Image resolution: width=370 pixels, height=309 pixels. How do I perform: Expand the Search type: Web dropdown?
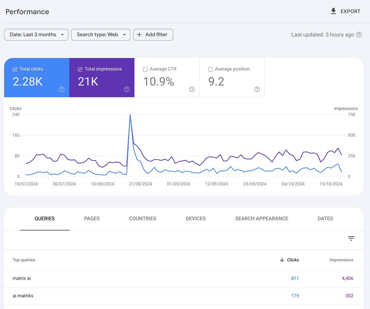coord(101,35)
